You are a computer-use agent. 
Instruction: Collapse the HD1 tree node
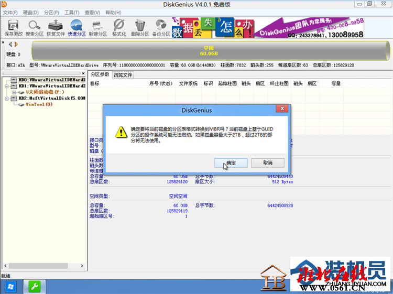pyautogui.click(x=7, y=86)
